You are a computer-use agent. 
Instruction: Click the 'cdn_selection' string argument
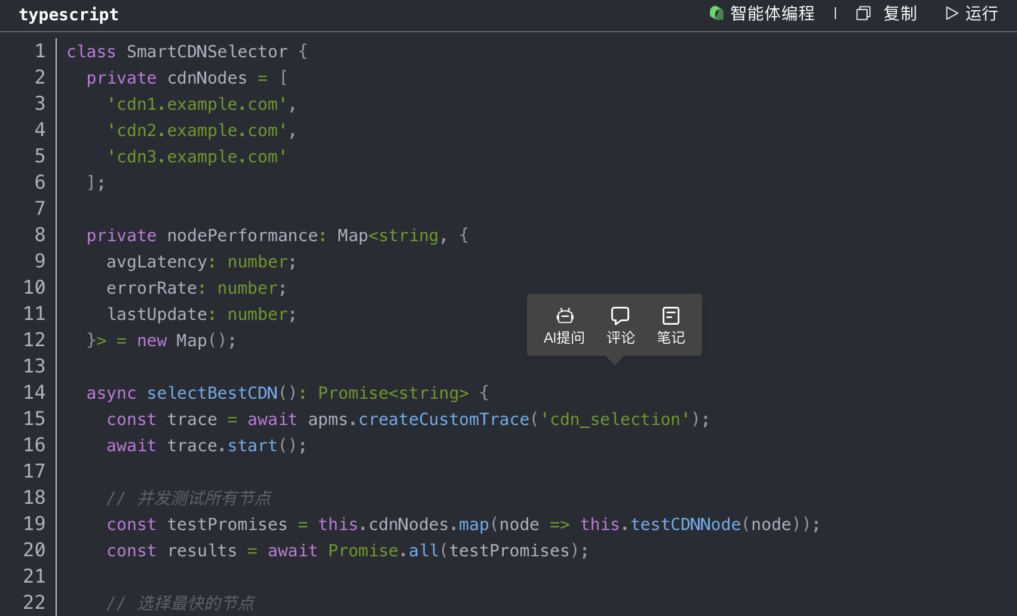click(x=615, y=420)
